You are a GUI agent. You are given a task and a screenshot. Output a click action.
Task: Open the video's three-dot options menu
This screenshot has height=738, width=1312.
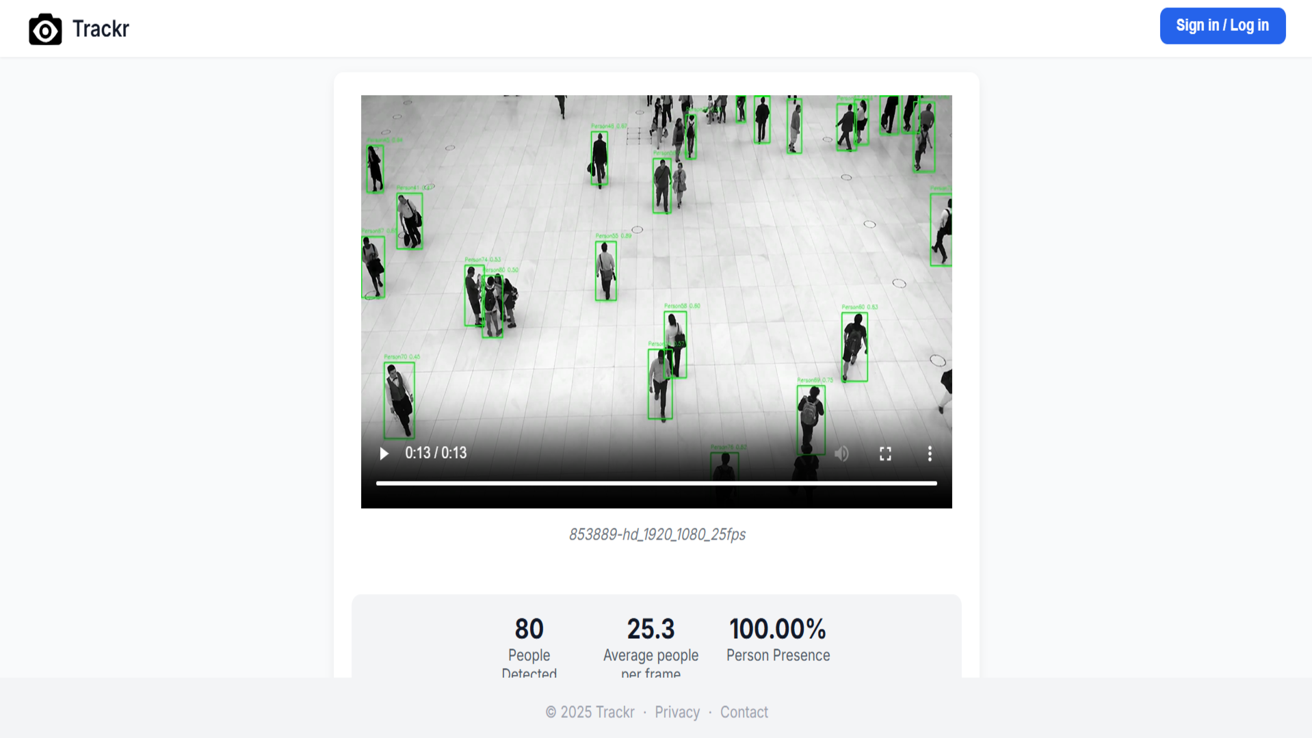coord(929,453)
